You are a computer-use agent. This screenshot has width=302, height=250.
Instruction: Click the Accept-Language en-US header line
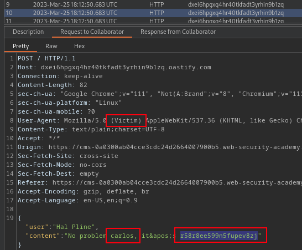pyautogui.click(x=77, y=201)
